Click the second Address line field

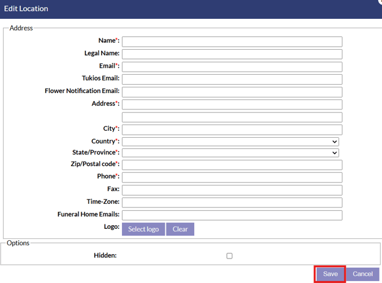(232, 117)
